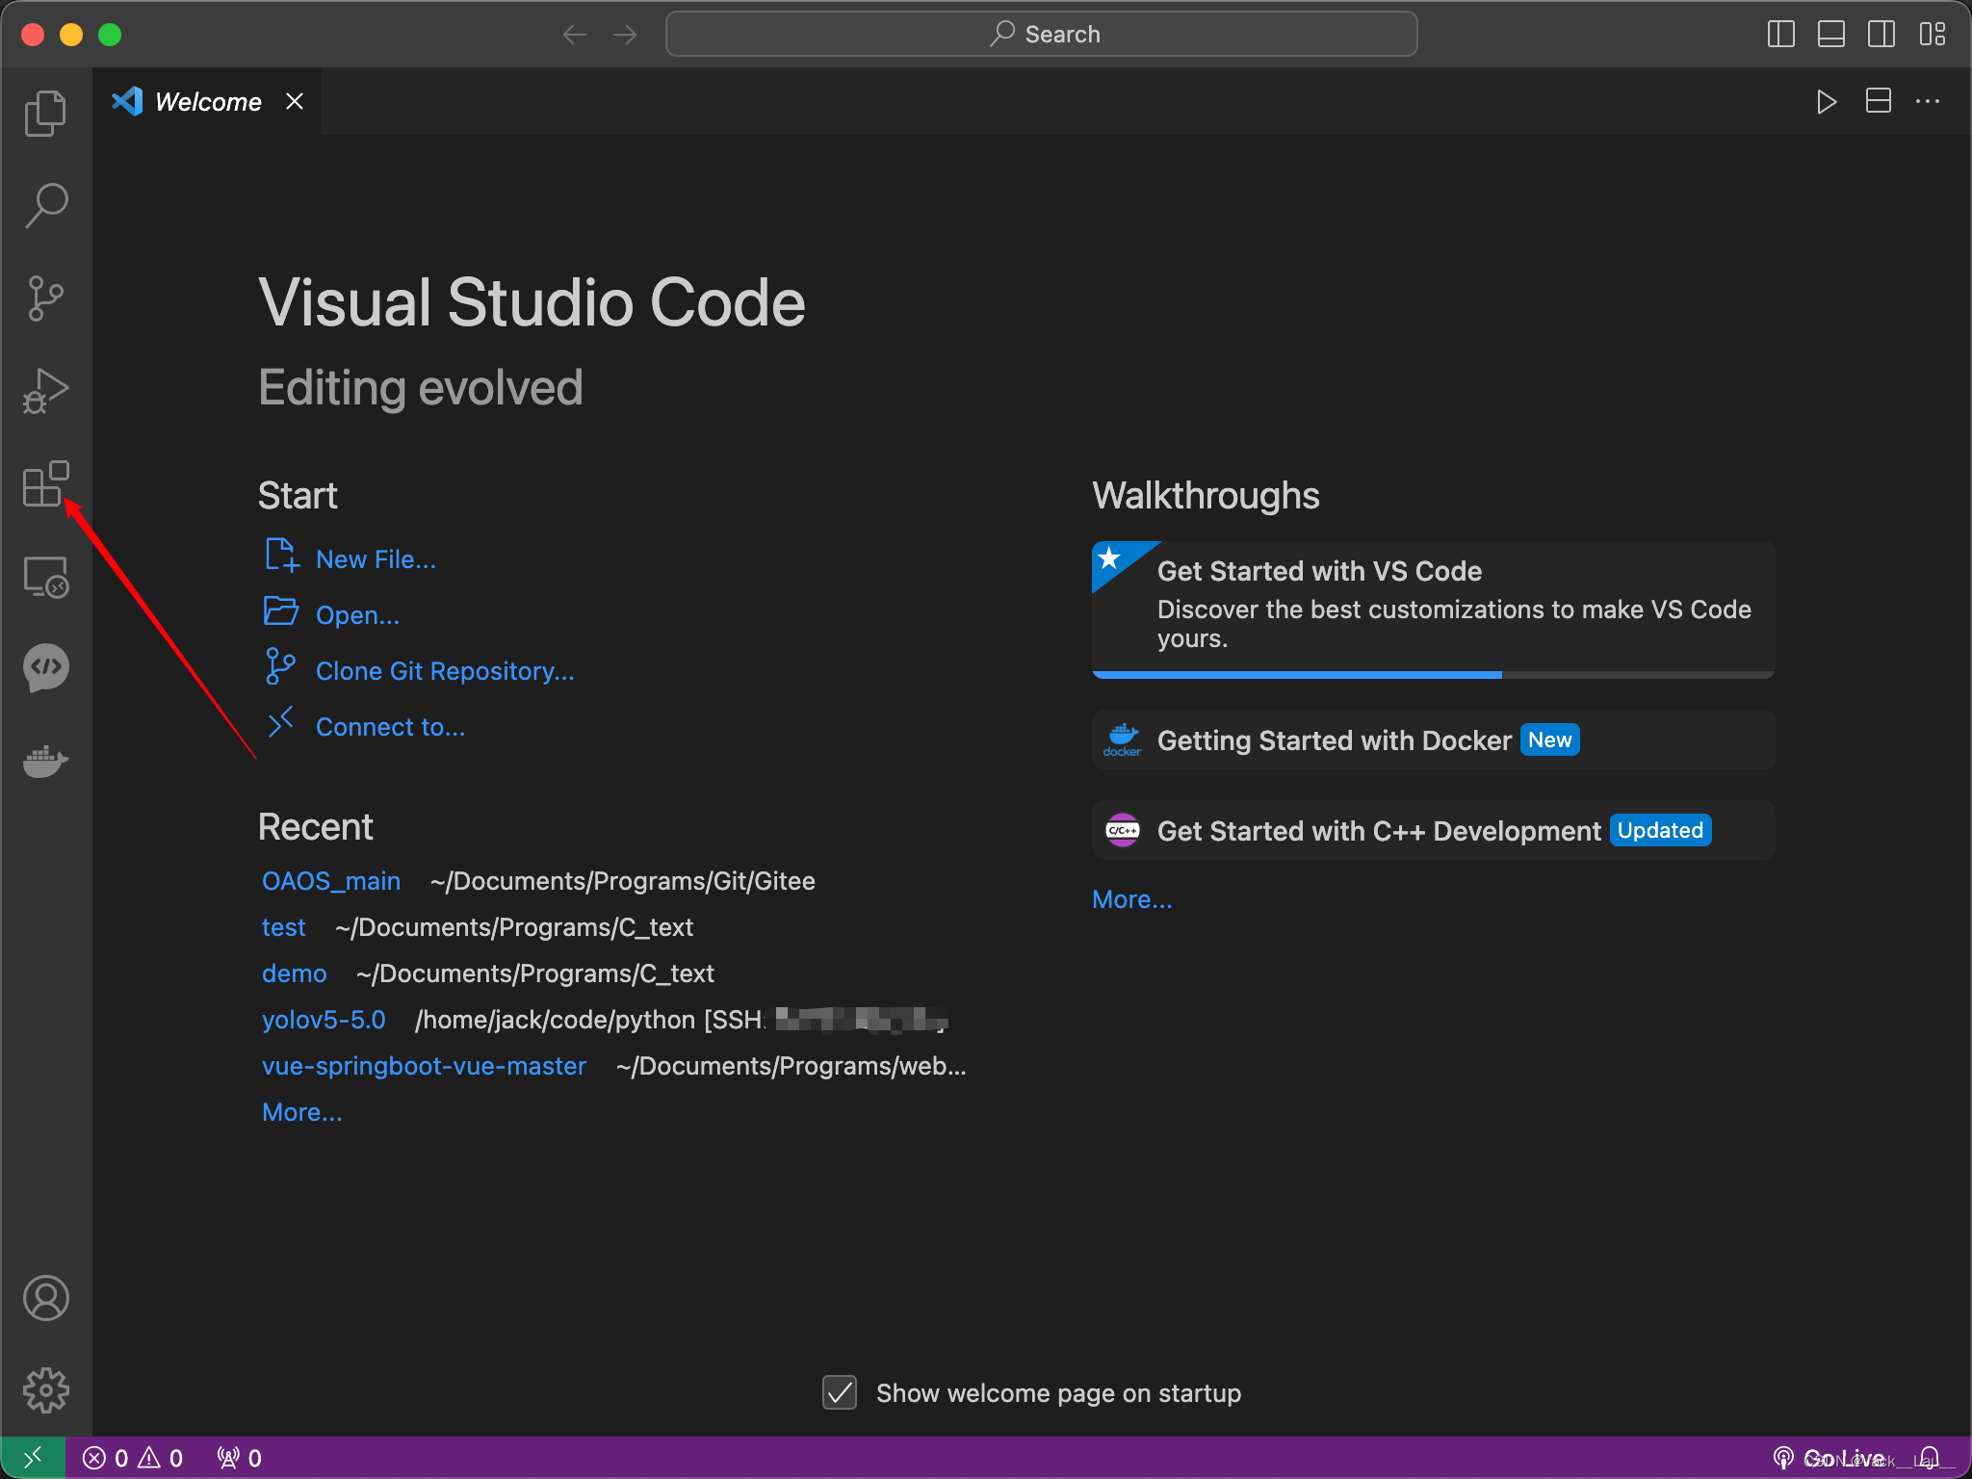Open the Extensions view in activity bar
This screenshot has width=1972, height=1479.
coord(45,483)
